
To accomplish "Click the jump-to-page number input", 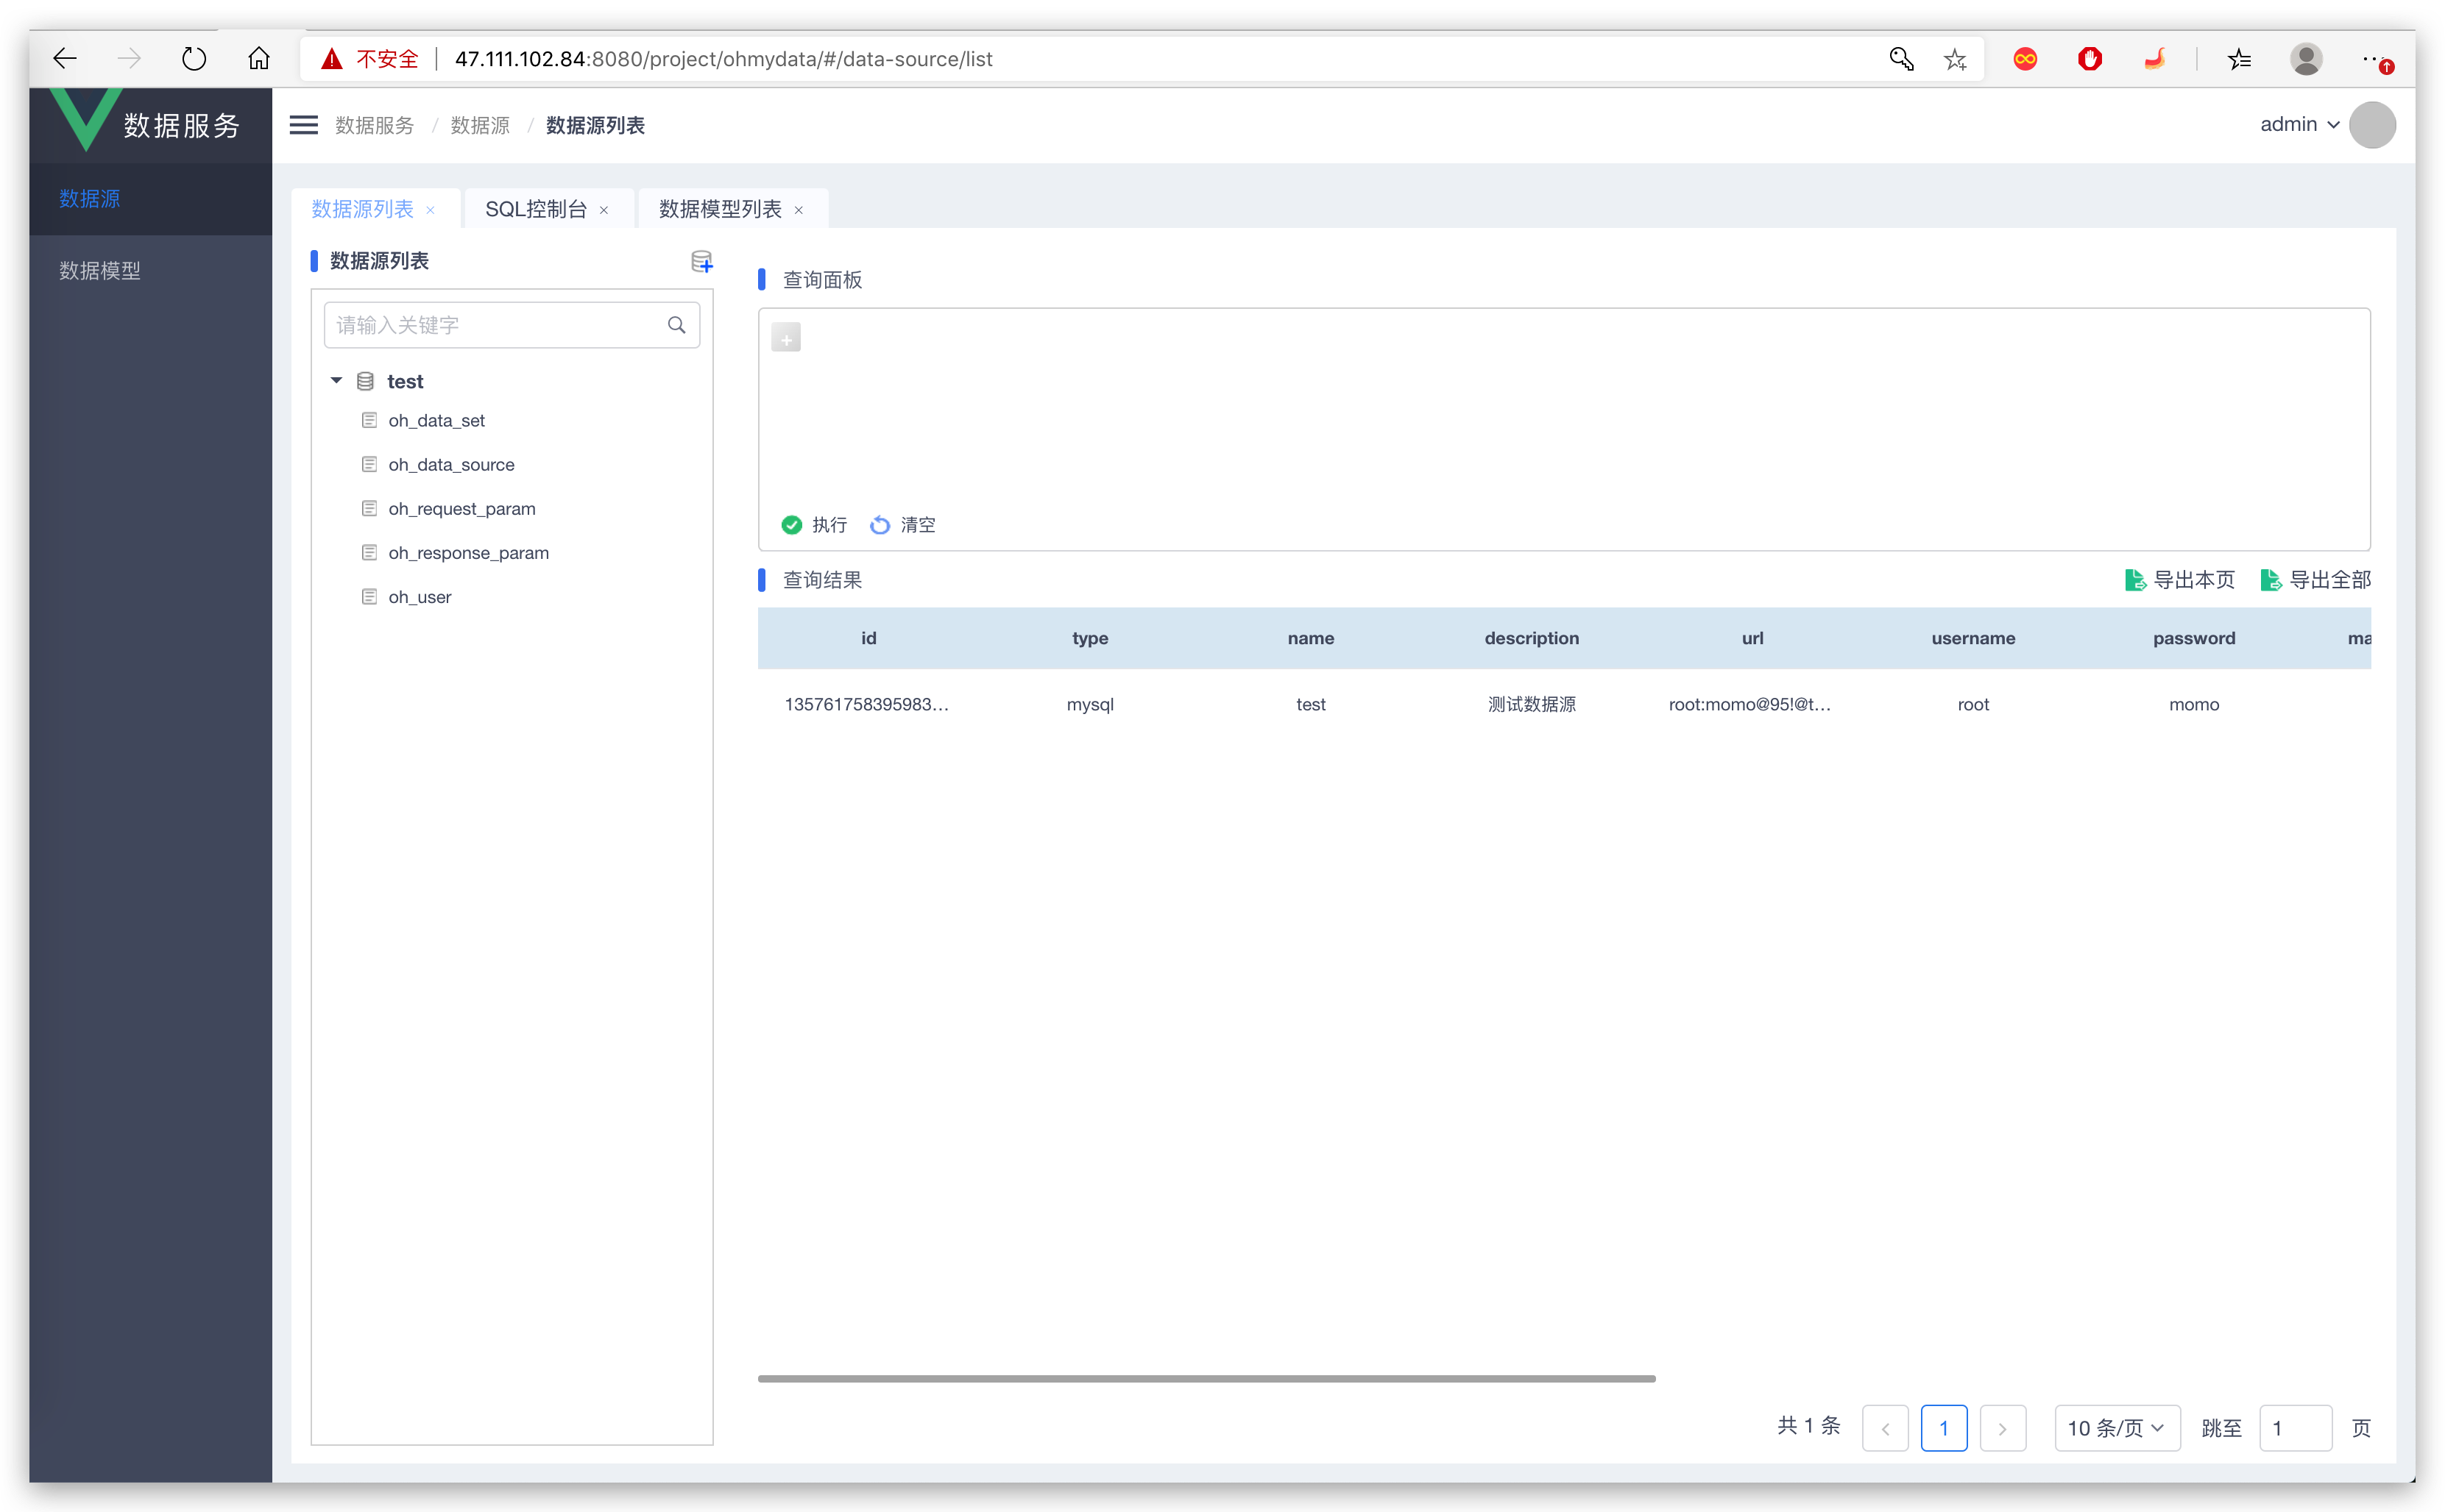I will click(x=2294, y=1428).
